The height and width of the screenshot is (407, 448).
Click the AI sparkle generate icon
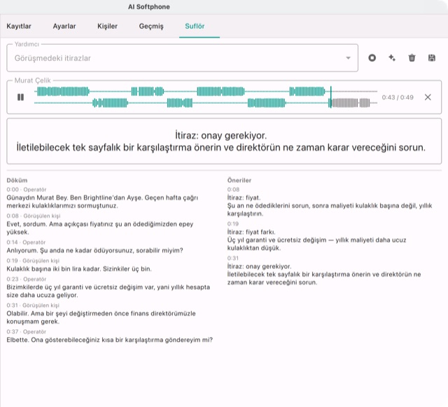pos(392,58)
